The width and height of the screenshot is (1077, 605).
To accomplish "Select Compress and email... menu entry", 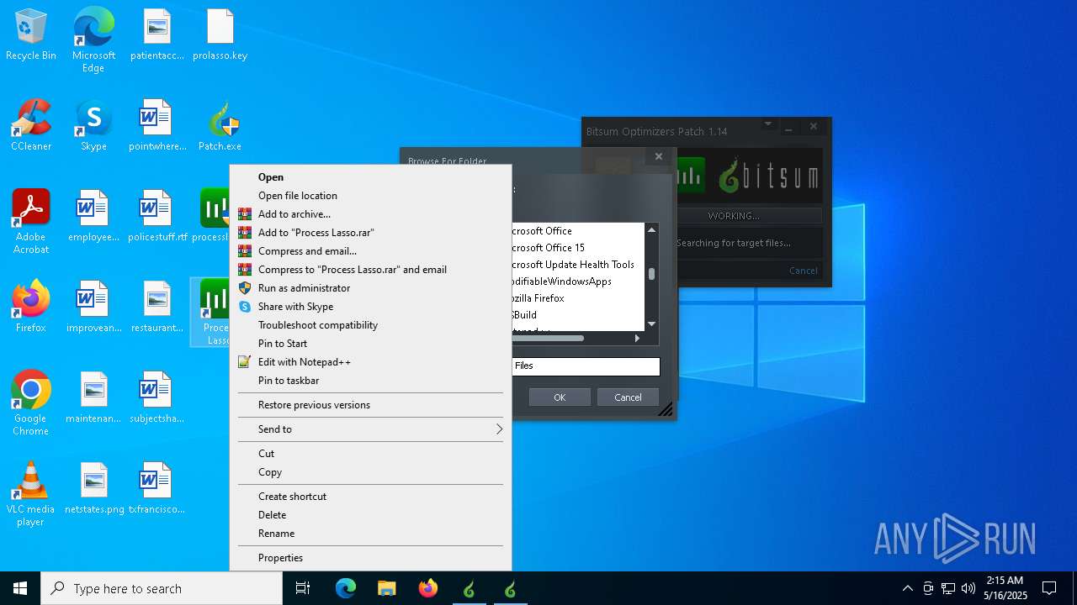I will (x=370, y=251).
